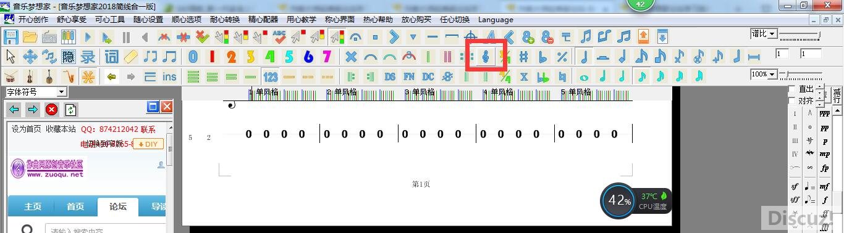Insert the FN marking
Image resolution: width=844 pixels, height=233 pixels.
(409, 77)
